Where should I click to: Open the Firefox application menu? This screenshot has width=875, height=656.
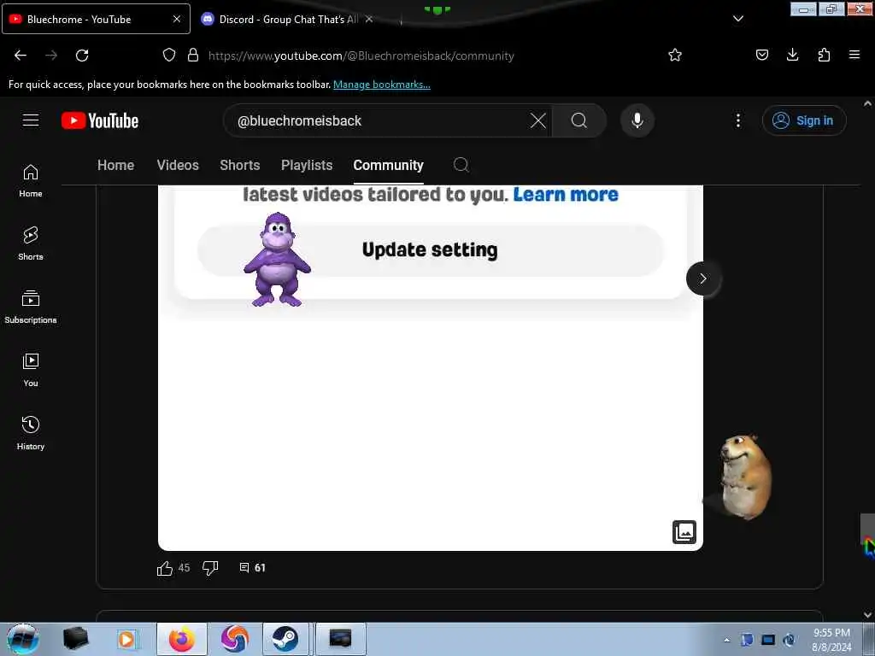coord(854,56)
